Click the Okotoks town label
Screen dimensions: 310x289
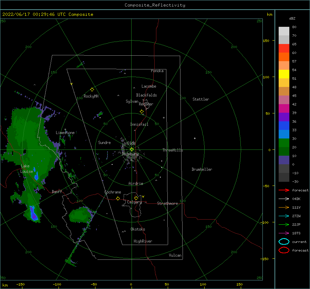pyautogui.click(x=138, y=229)
